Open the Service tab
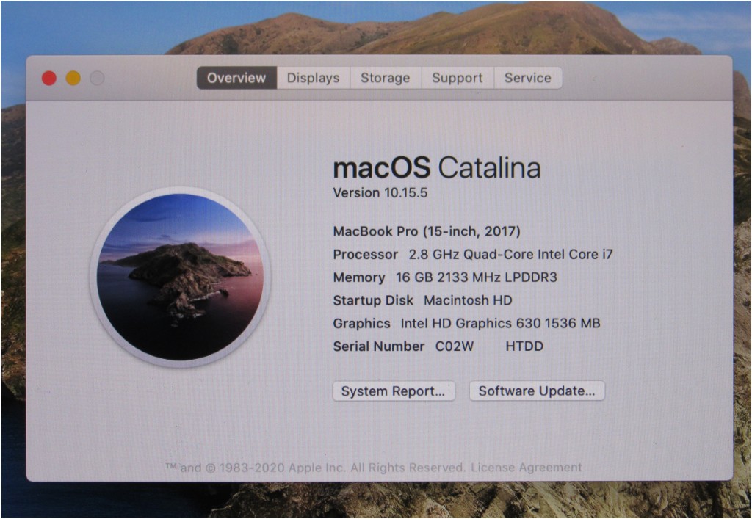This screenshot has width=752, height=519. pos(527,78)
